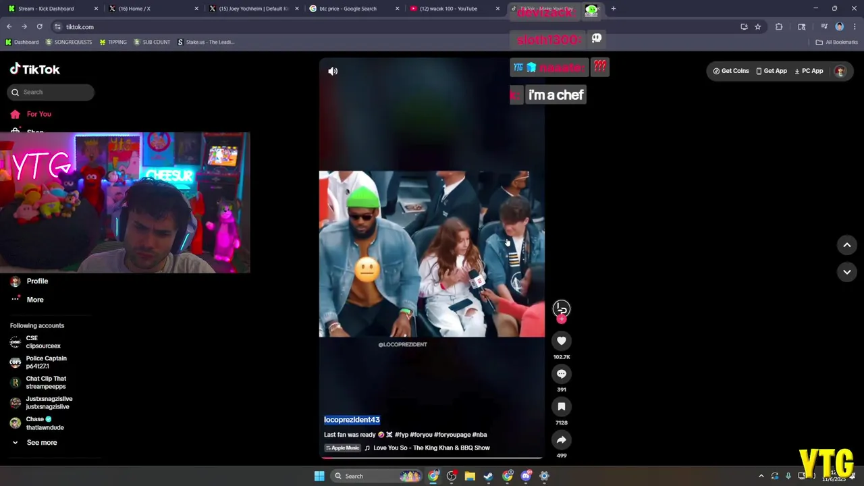Share the video using the arrow icon
The width and height of the screenshot is (864, 486).
click(x=561, y=440)
